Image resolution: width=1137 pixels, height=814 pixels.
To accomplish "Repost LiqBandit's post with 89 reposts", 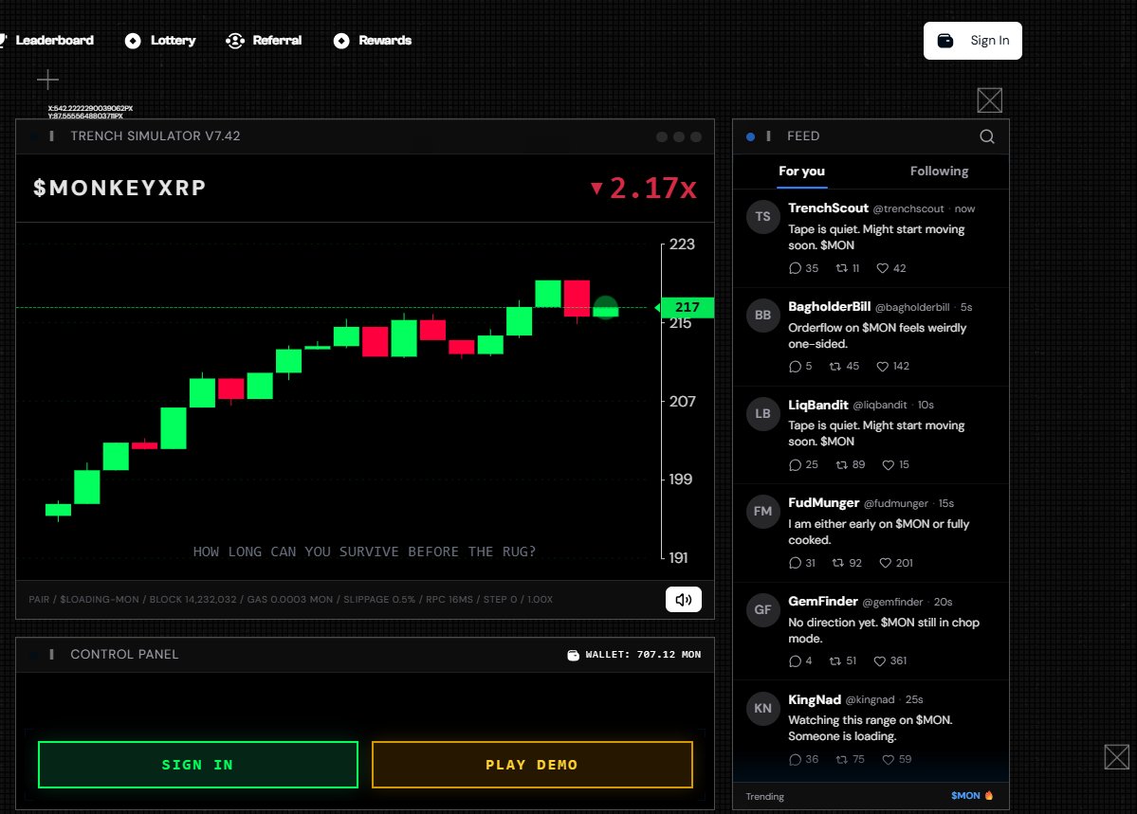I will point(850,464).
